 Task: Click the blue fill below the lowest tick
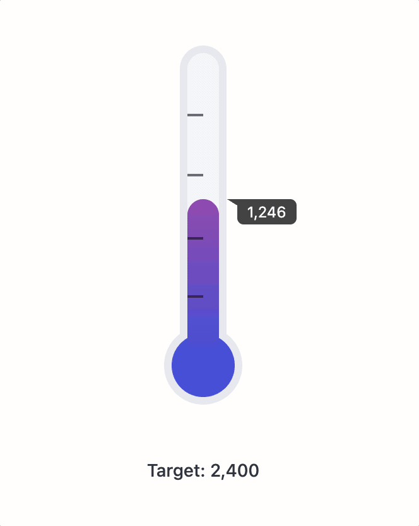[203, 316]
